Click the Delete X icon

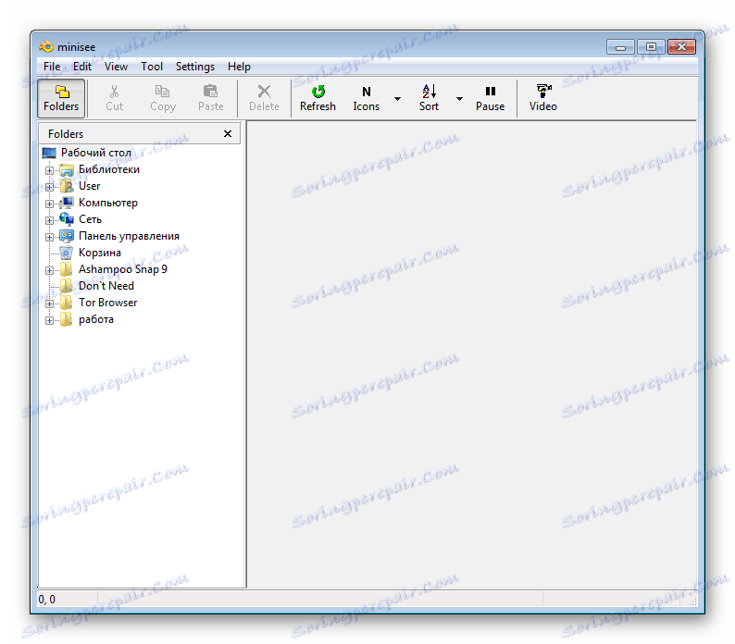pos(264,91)
